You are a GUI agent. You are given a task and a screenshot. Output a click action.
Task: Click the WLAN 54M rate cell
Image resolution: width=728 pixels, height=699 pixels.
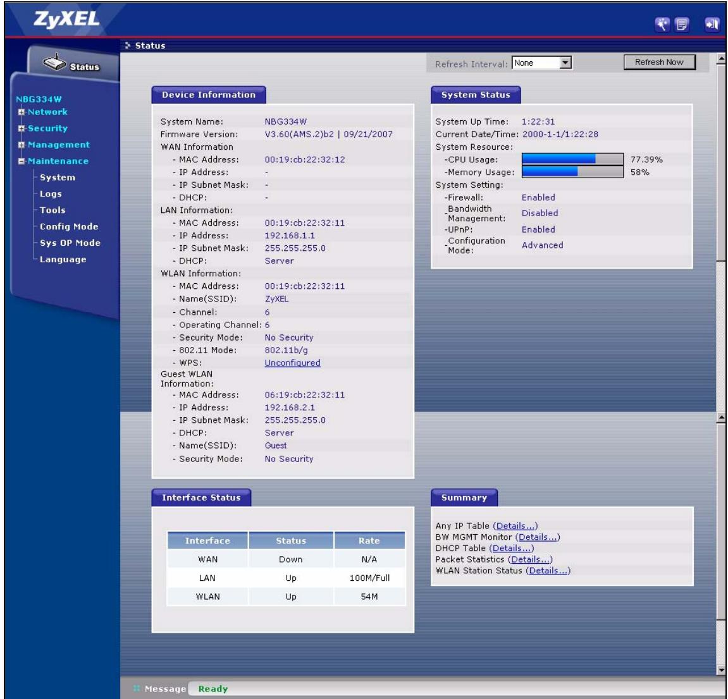369,597
